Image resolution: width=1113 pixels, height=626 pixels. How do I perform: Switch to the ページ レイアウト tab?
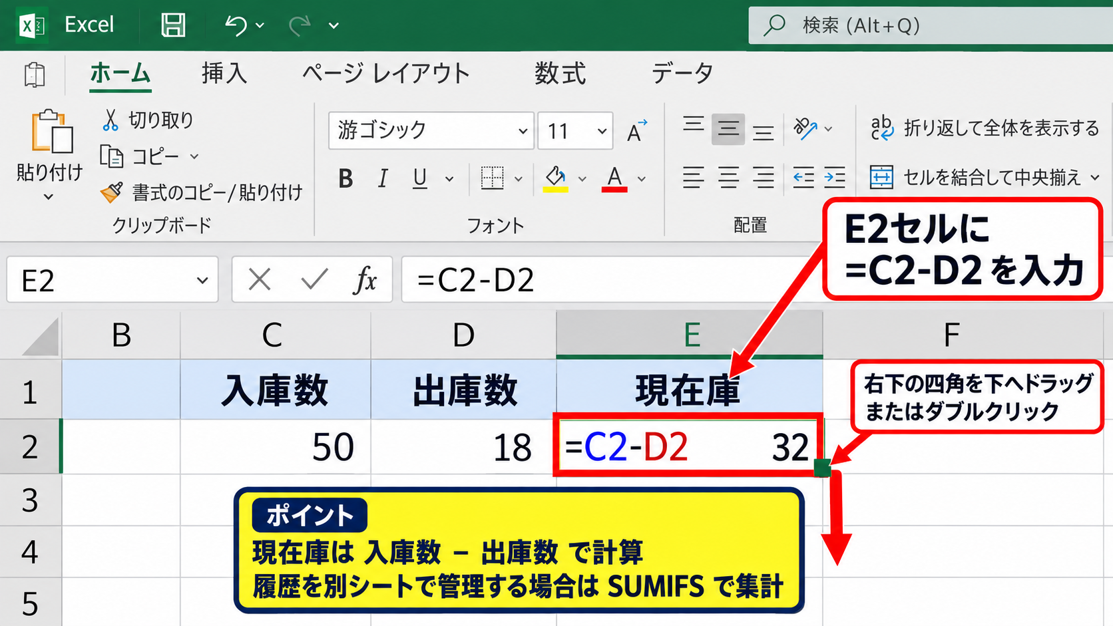(x=386, y=73)
